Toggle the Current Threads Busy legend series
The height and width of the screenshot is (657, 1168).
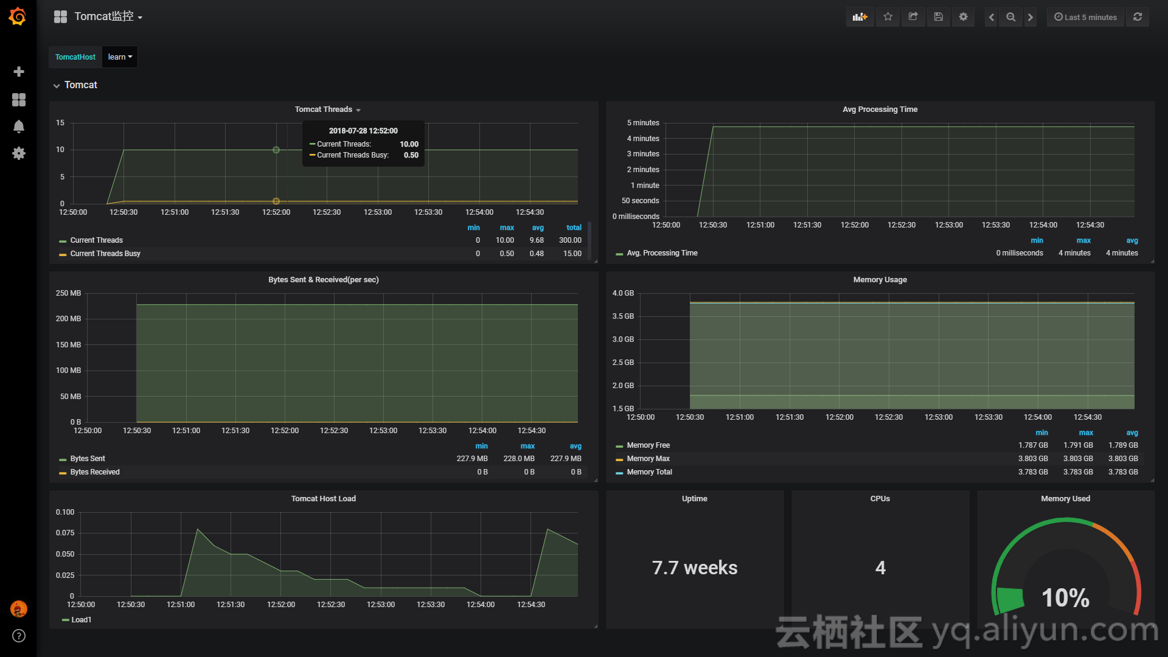tap(105, 254)
